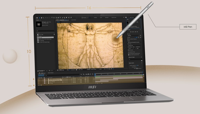Click the timeline current timecode 0;00;00;00

pos(41,75)
